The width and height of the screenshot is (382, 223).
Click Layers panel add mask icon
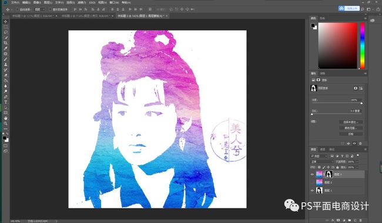click(x=339, y=220)
